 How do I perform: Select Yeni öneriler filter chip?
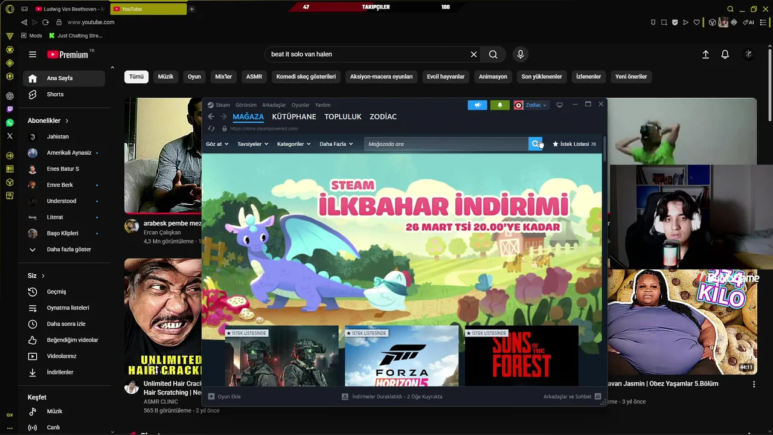631,77
